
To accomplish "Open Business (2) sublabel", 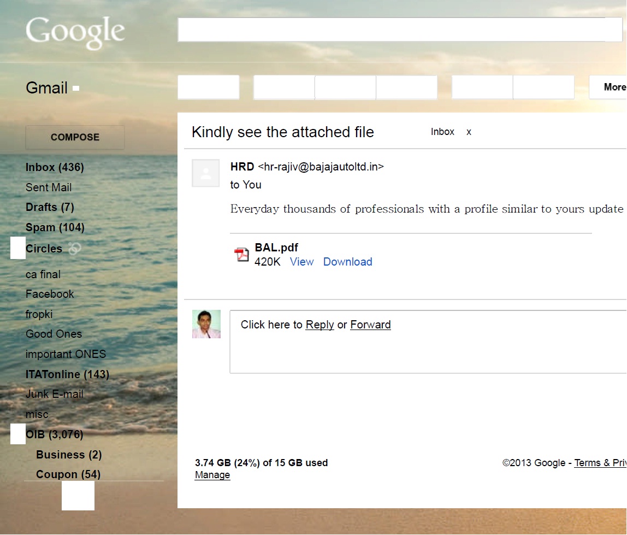I will (x=69, y=455).
